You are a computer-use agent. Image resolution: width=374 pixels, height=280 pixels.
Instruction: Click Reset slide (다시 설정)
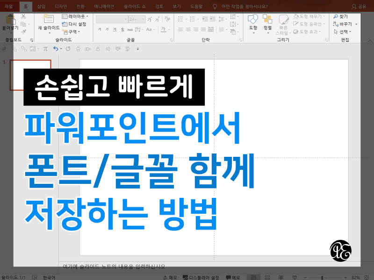pos(74,24)
